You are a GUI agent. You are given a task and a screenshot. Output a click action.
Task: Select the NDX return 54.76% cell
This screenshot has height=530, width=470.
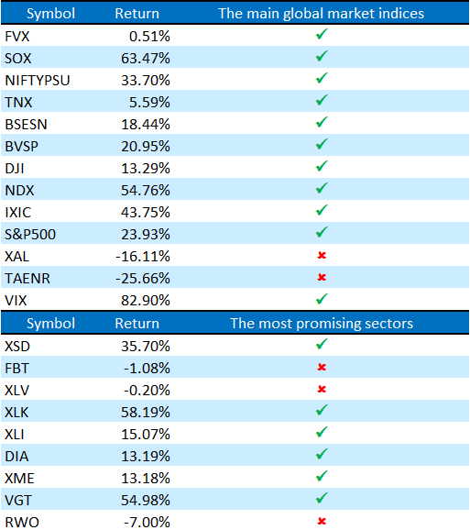(x=137, y=190)
